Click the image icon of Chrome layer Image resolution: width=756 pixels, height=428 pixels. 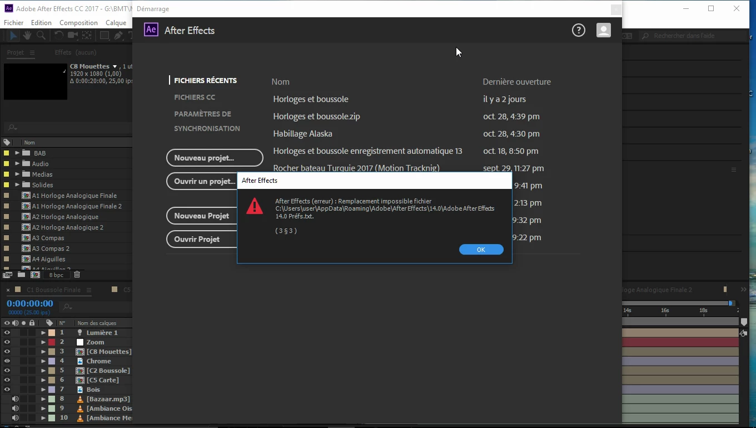point(80,361)
